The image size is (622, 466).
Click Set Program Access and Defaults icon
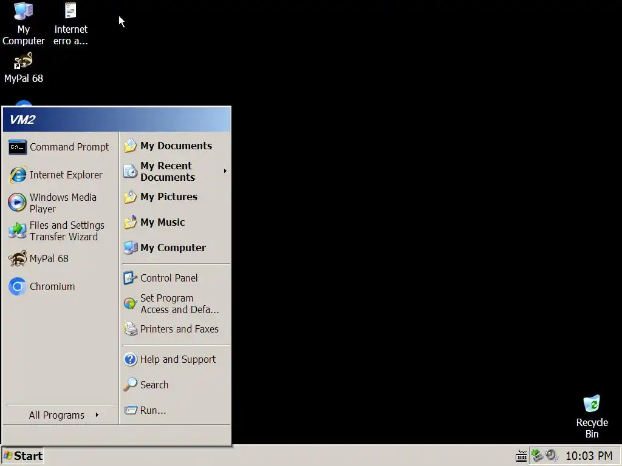(130, 303)
